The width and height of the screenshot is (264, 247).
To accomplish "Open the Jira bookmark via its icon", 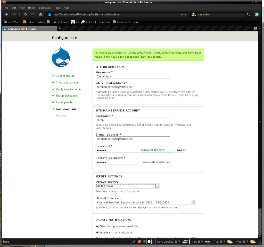I will pyautogui.click(x=73, y=22).
